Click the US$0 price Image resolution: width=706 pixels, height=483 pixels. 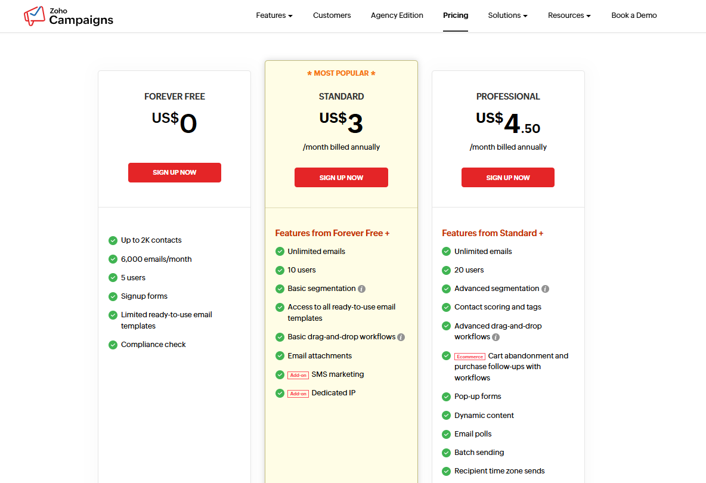point(175,122)
